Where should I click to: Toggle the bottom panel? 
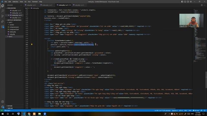[x=185, y=2]
